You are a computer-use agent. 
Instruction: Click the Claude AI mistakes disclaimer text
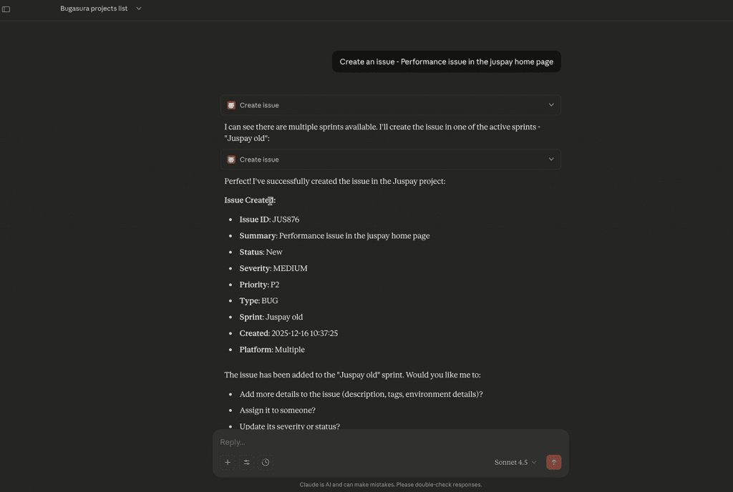click(390, 485)
